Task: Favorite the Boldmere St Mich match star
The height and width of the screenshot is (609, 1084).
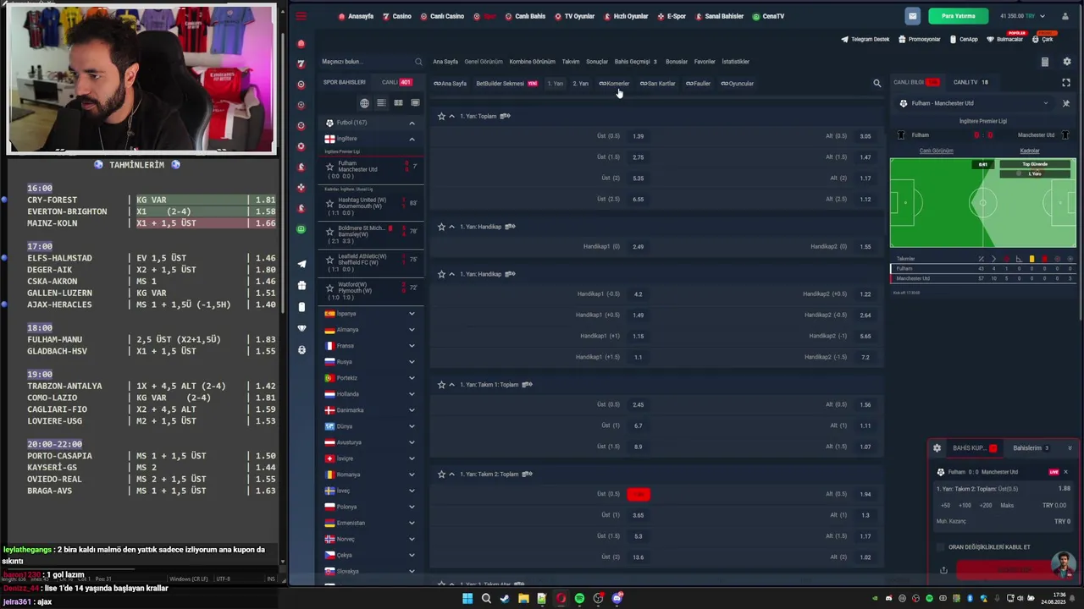Action: click(330, 231)
